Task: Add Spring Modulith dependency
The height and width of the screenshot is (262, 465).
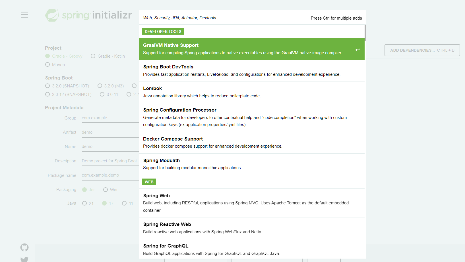Action: [x=252, y=164]
